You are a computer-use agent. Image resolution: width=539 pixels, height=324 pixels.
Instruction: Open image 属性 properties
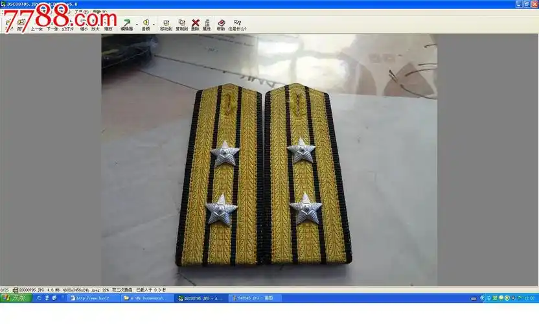pyautogui.click(x=207, y=25)
